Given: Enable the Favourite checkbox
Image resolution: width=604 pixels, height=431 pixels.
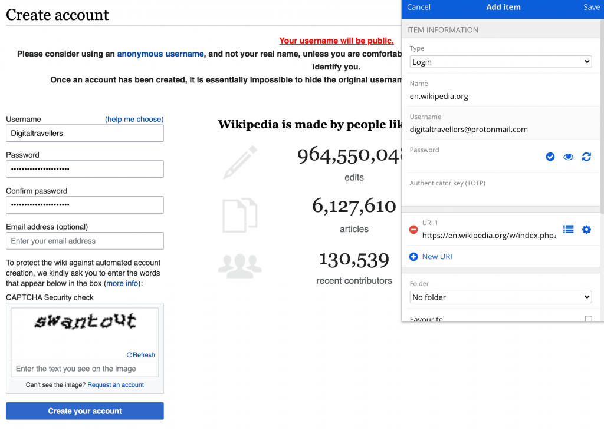Looking at the screenshot, I should point(588,319).
